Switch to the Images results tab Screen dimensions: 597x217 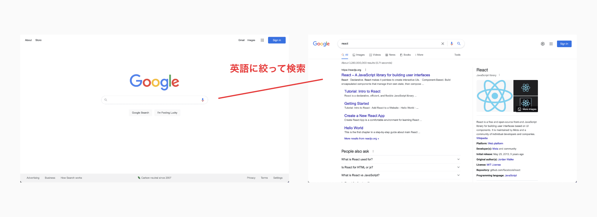point(358,55)
